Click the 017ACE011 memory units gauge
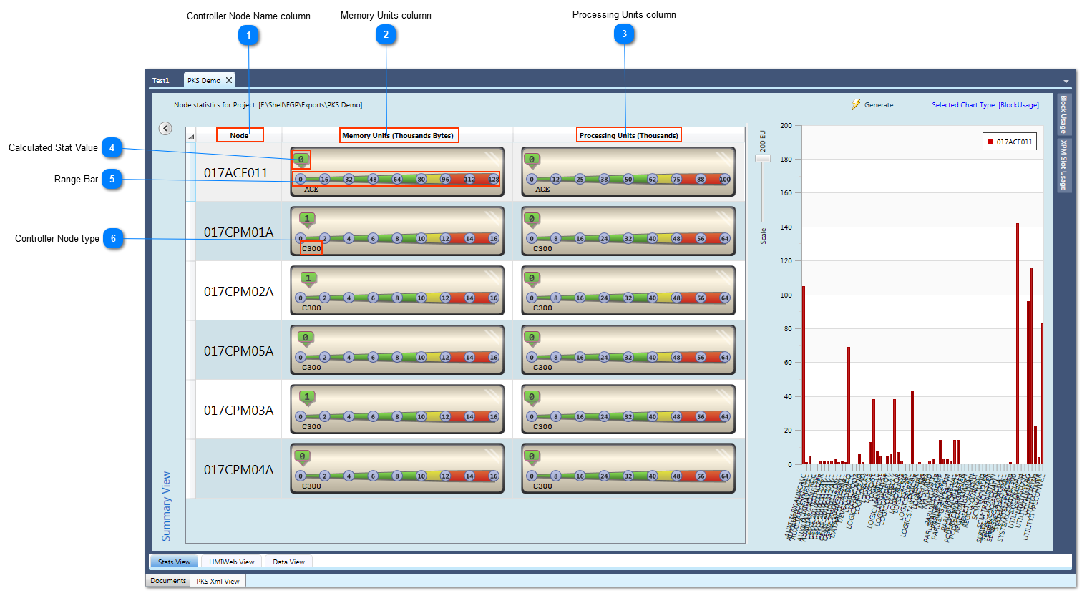This screenshot has width=1082, height=593. click(397, 172)
